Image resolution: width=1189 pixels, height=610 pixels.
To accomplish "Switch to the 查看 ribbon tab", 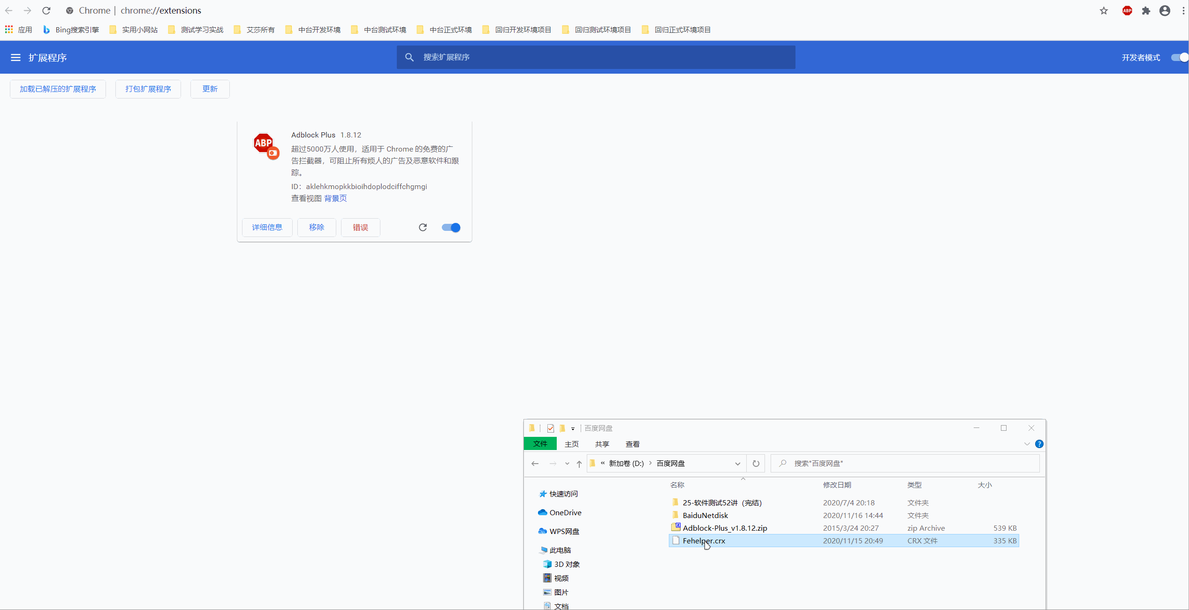I will [632, 444].
